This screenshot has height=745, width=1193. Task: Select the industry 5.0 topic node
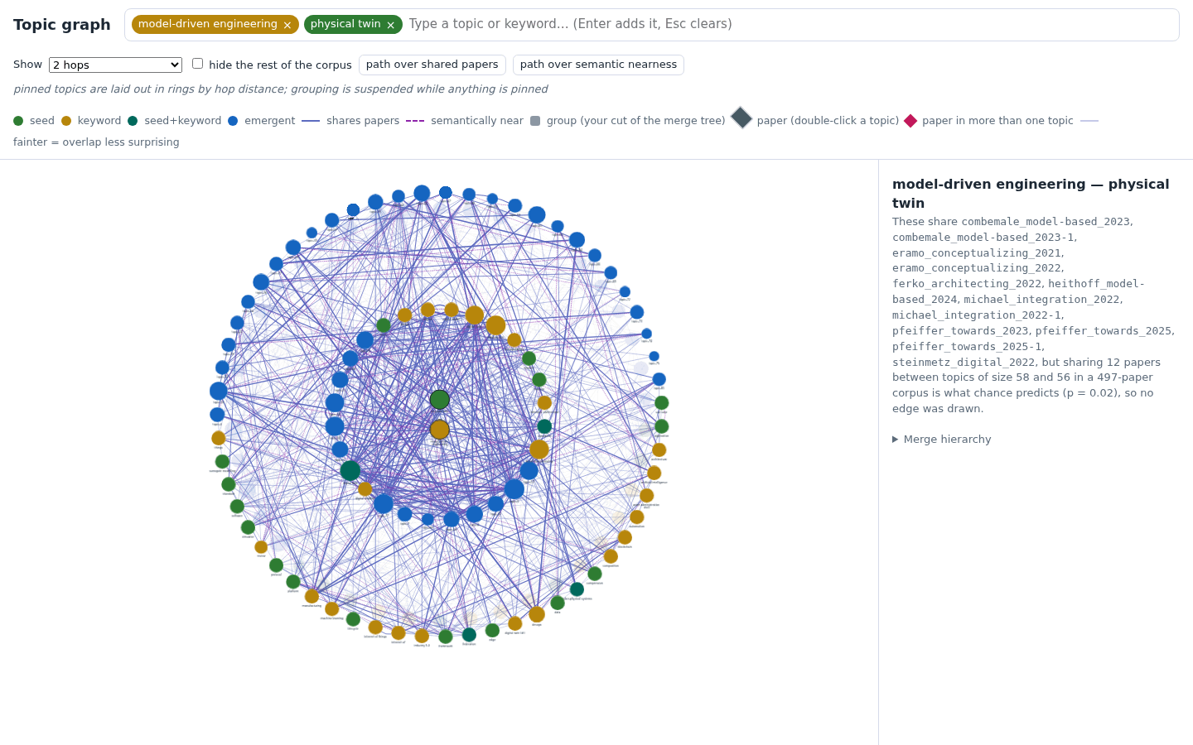point(422,636)
